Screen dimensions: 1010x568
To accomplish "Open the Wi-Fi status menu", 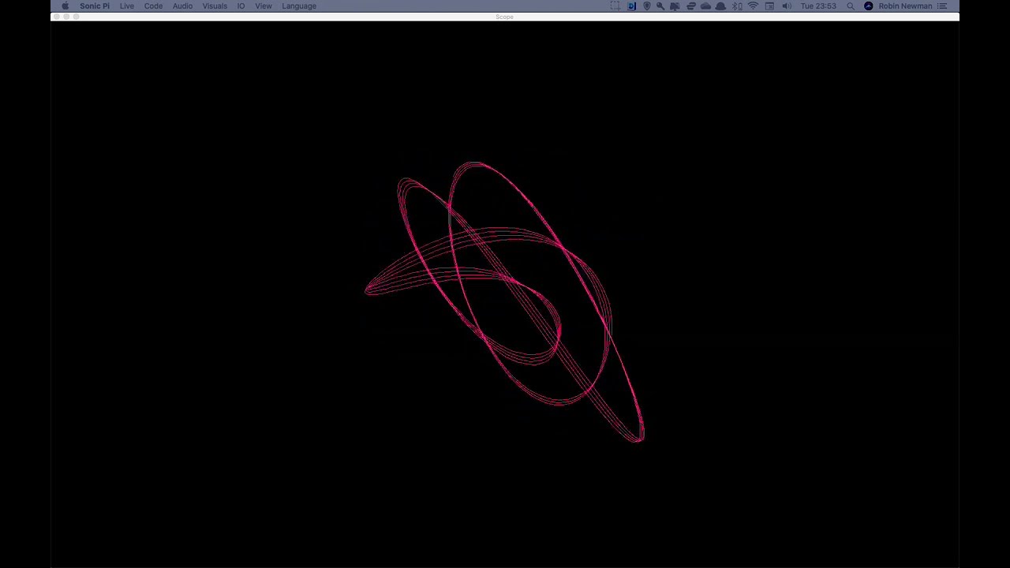I will [753, 6].
